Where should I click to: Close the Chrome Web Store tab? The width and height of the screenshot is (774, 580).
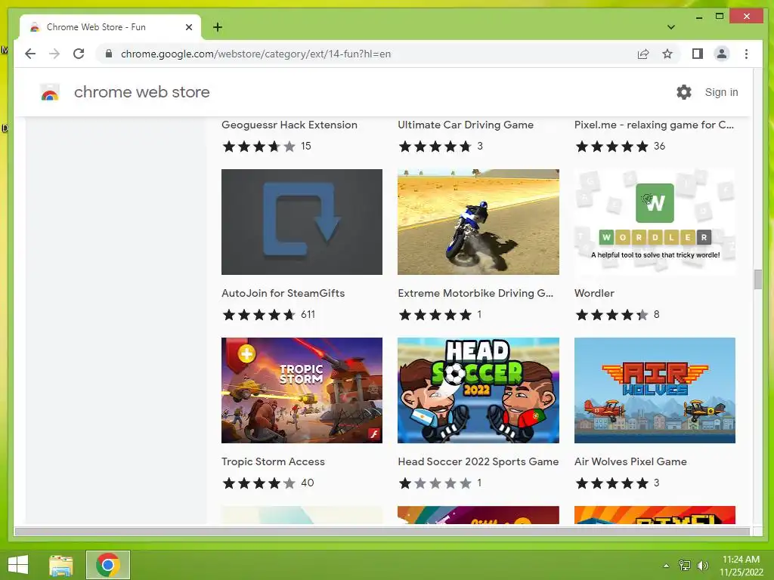pyautogui.click(x=188, y=27)
